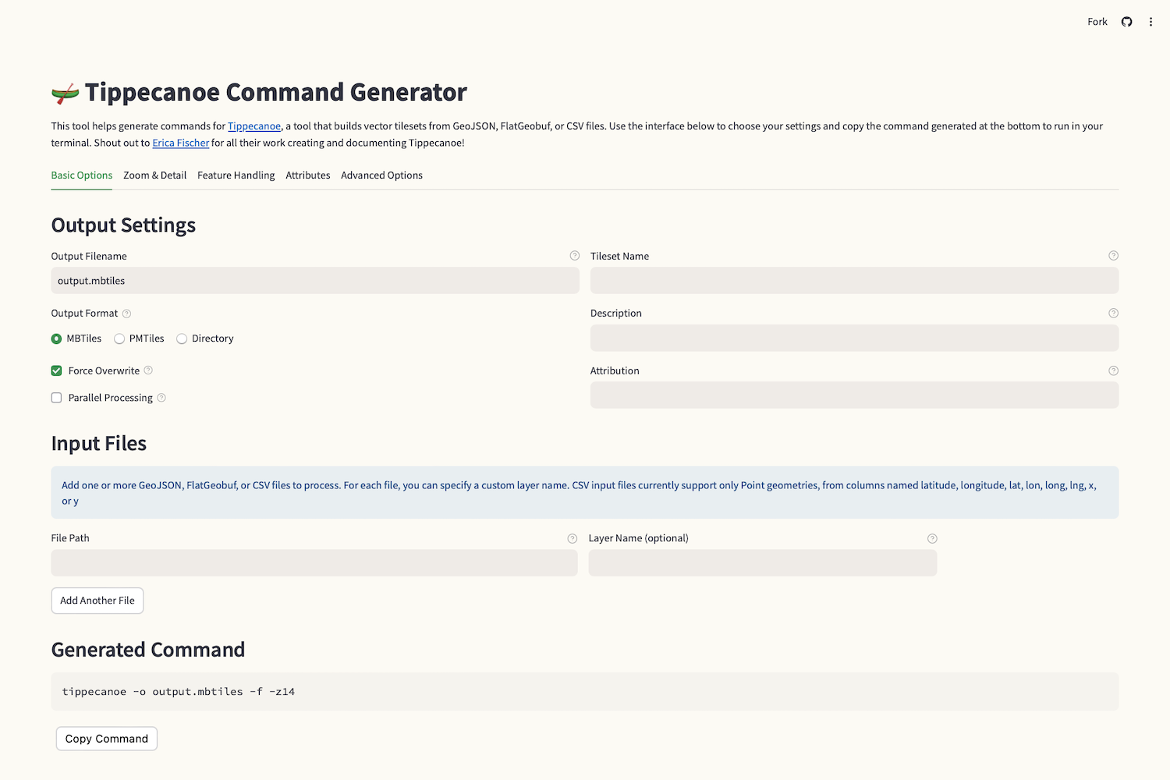Viewport: 1170px width, 780px height.
Task: Show help for Layer Name
Action: (x=932, y=538)
